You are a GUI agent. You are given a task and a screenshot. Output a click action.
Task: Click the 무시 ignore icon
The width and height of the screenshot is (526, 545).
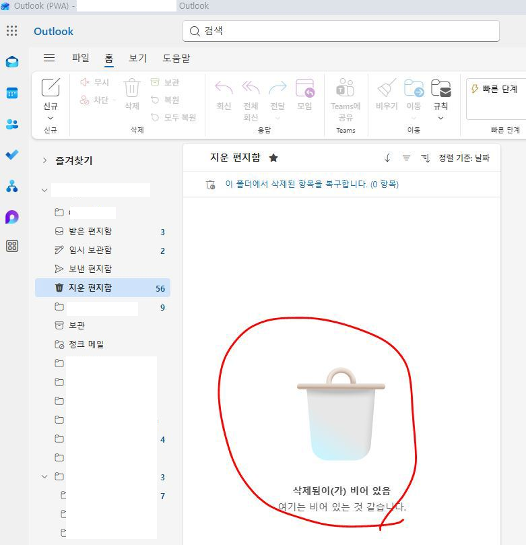click(x=84, y=82)
